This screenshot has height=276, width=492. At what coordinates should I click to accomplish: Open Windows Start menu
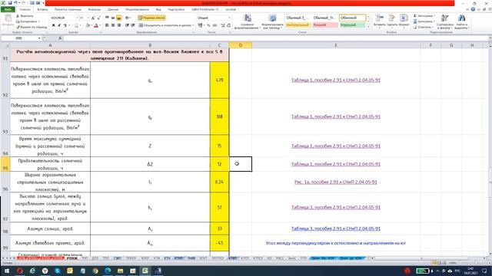7,271
